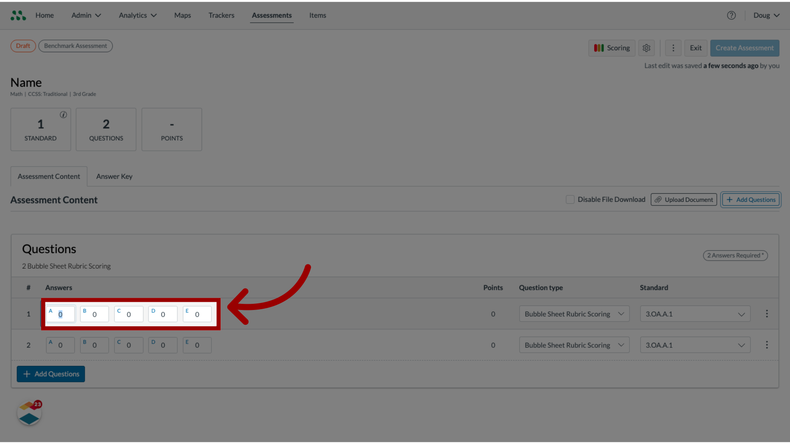Click question 2 answer E field
Screen dimensions: 790x444
tap(197, 345)
